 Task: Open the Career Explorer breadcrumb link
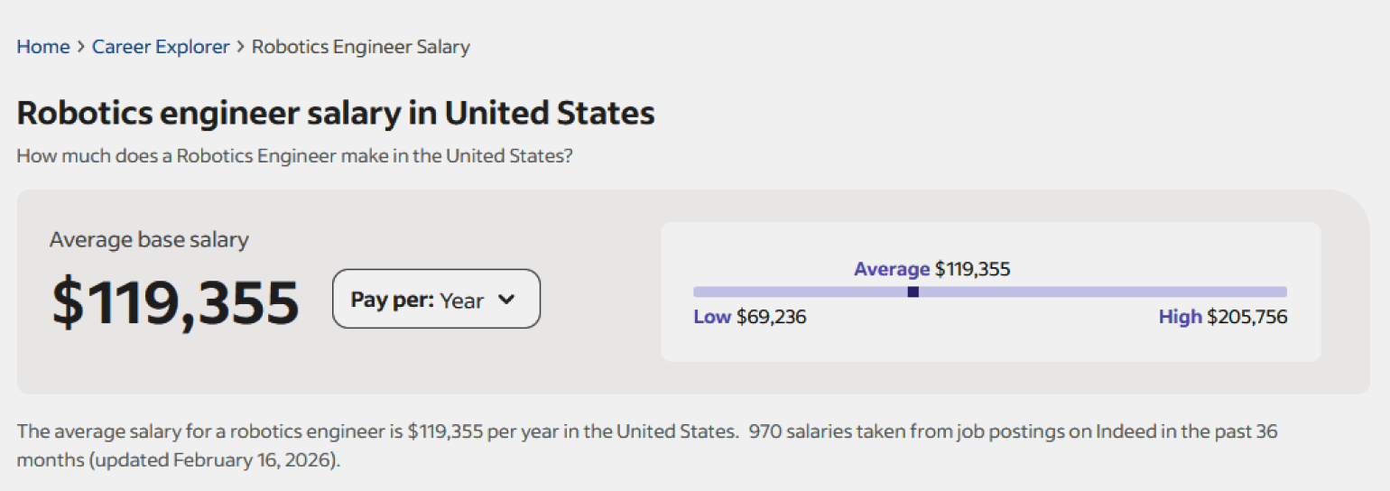pos(161,47)
